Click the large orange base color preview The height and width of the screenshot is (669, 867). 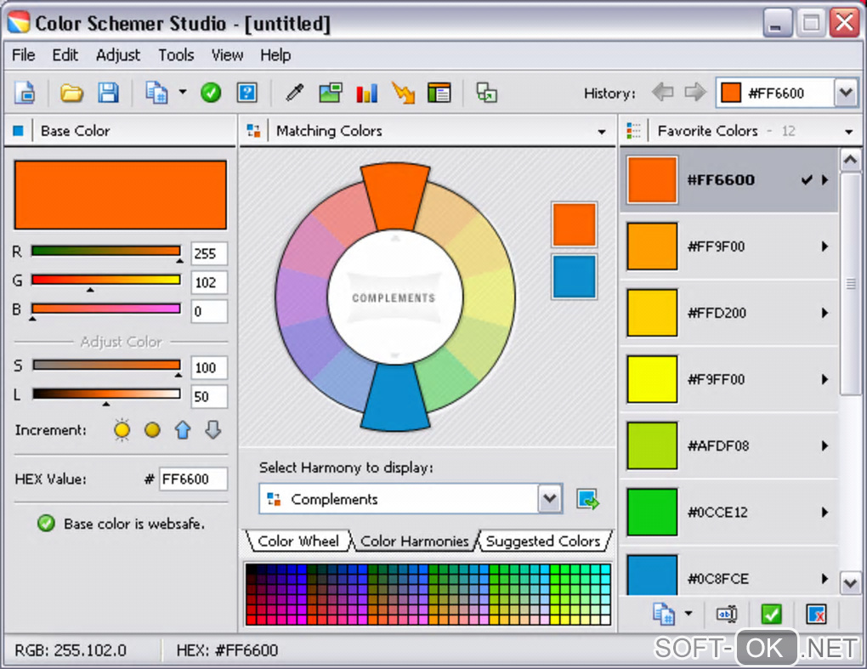[121, 196]
